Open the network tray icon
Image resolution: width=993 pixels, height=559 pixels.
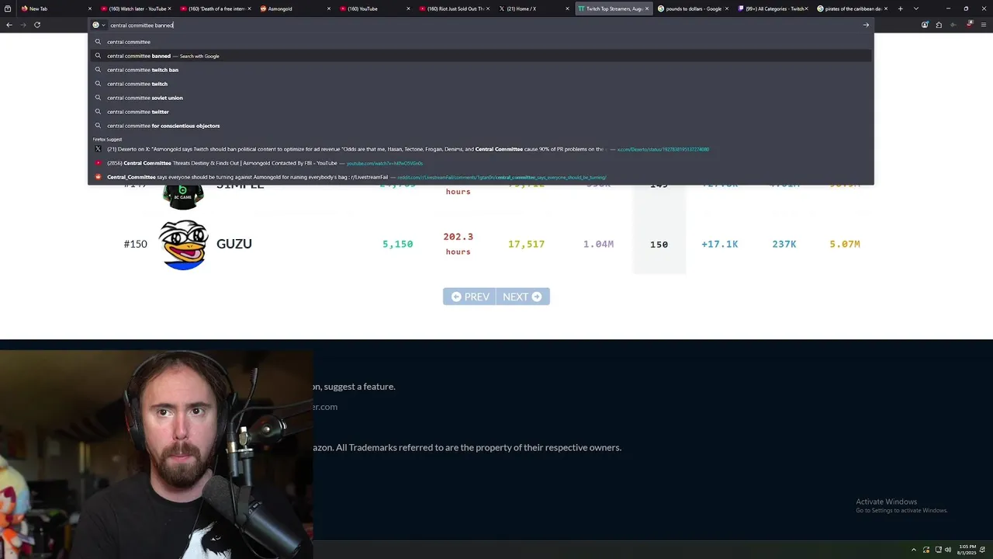(937, 550)
